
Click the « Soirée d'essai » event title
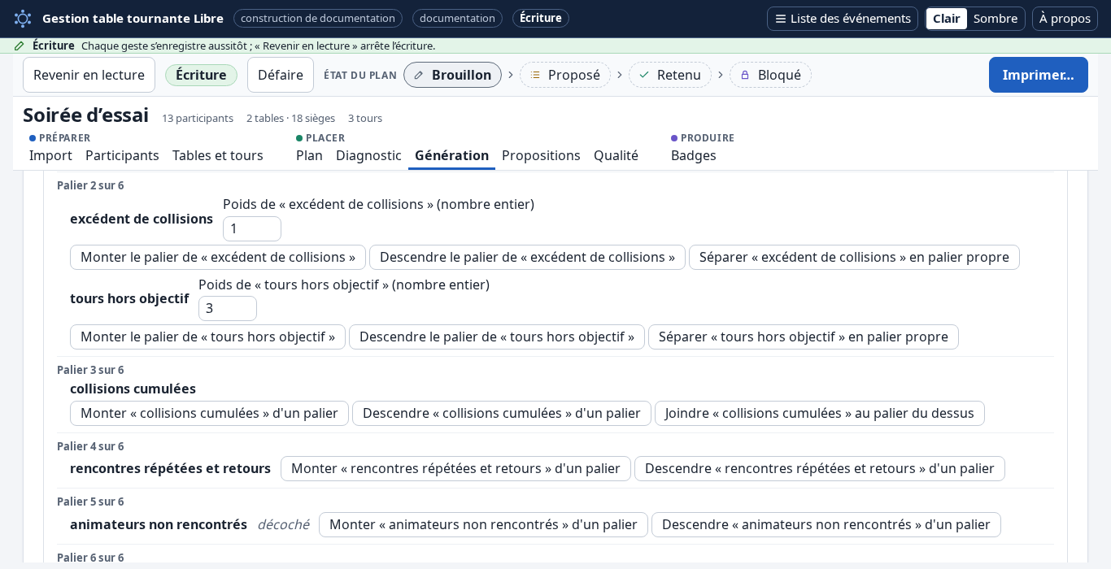pos(85,115)
